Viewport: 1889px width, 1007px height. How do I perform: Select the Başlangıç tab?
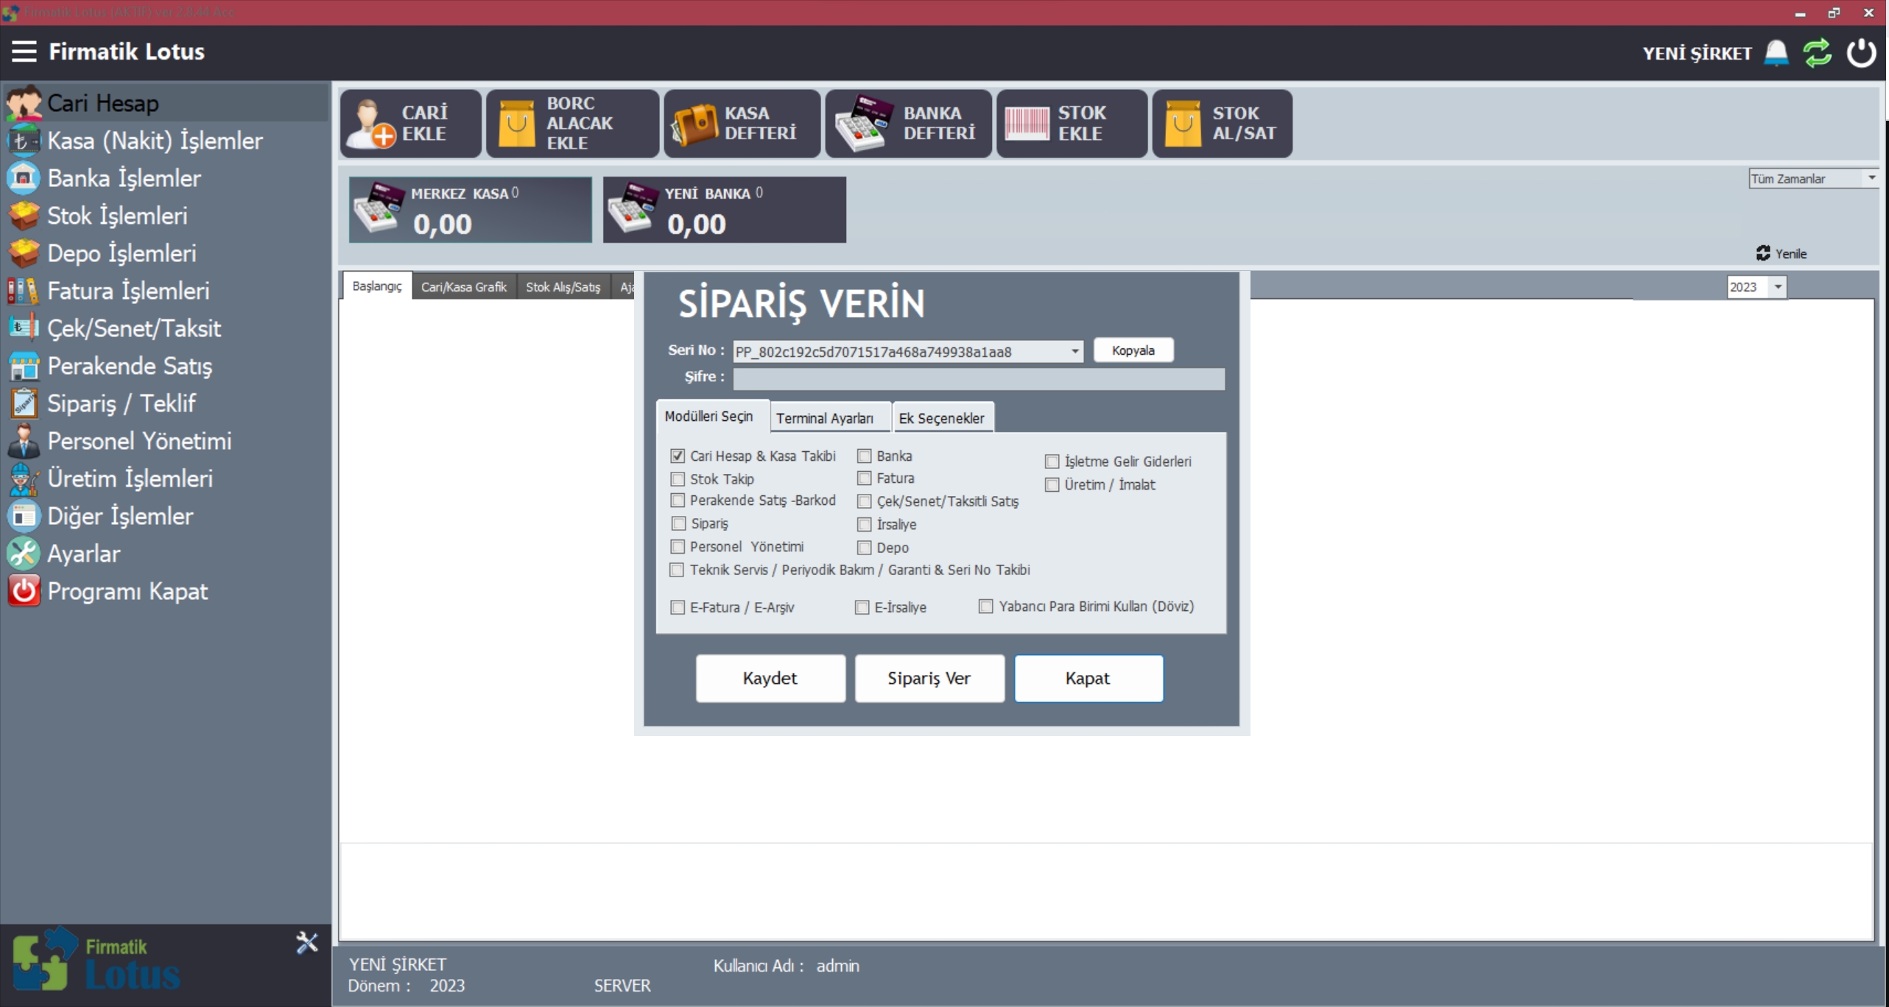pos(377,286)
